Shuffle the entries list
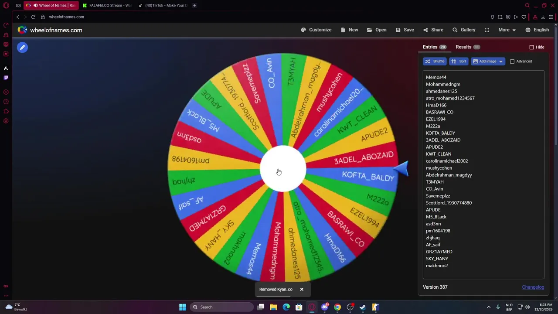Image resolution: width=558 pixels, height=314 pixels. pyautogui.click(x=435, y=61)
